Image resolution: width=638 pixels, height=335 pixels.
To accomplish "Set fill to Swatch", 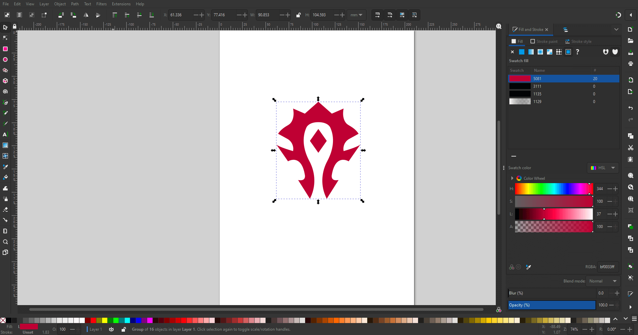I will [568, 52].
